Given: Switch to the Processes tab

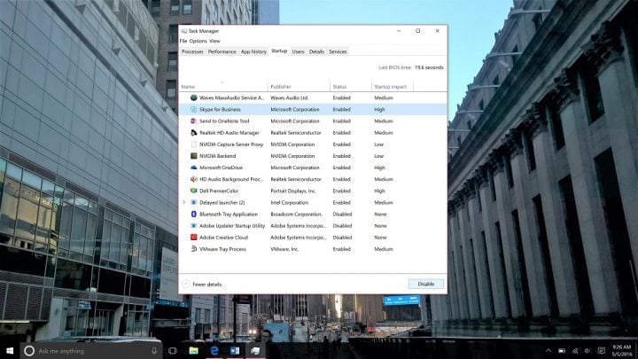Looking at the screenshot, I should coord(192,51).
